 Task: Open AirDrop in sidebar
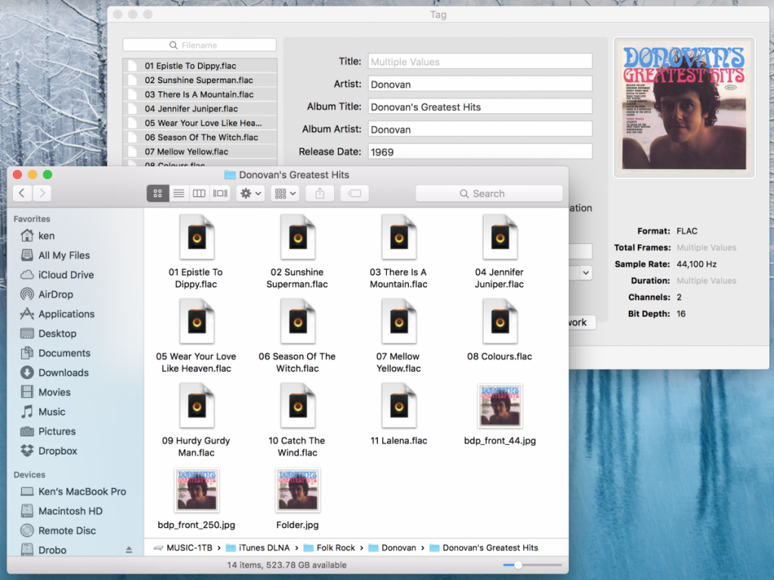46,295
